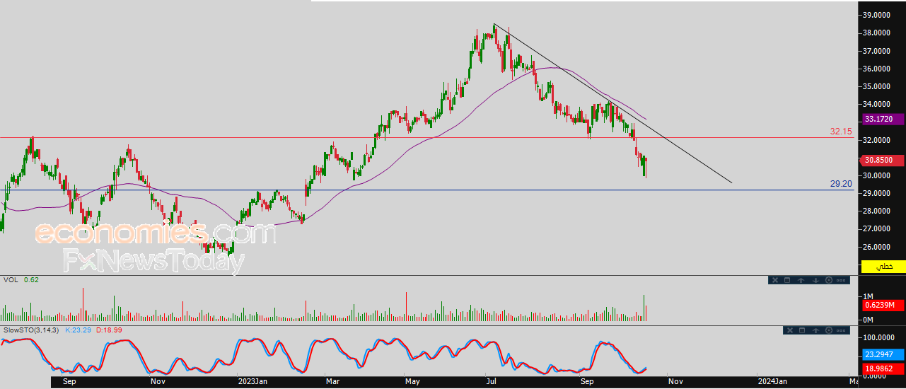Image resolution: width=906 pixels, height=389 pixels.
Task: Select the 29.20 blue support line label
Action: [841, 183]
